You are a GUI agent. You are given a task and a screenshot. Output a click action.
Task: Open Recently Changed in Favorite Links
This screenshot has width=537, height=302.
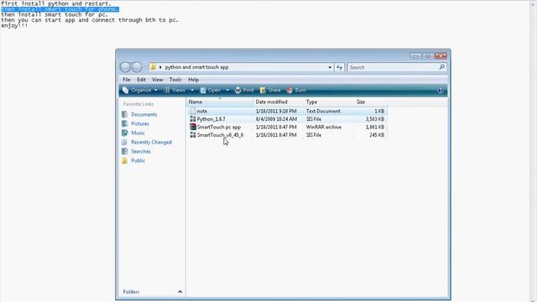point(151,142)
